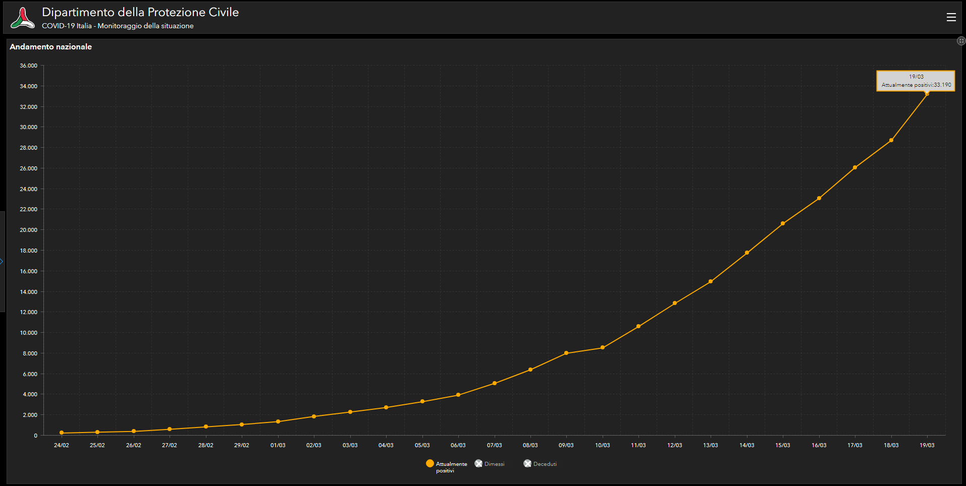The width and height of the screenshot is (966, 486).
Task: Select the 16/03 data point on curve
Action: pos(819,198)
